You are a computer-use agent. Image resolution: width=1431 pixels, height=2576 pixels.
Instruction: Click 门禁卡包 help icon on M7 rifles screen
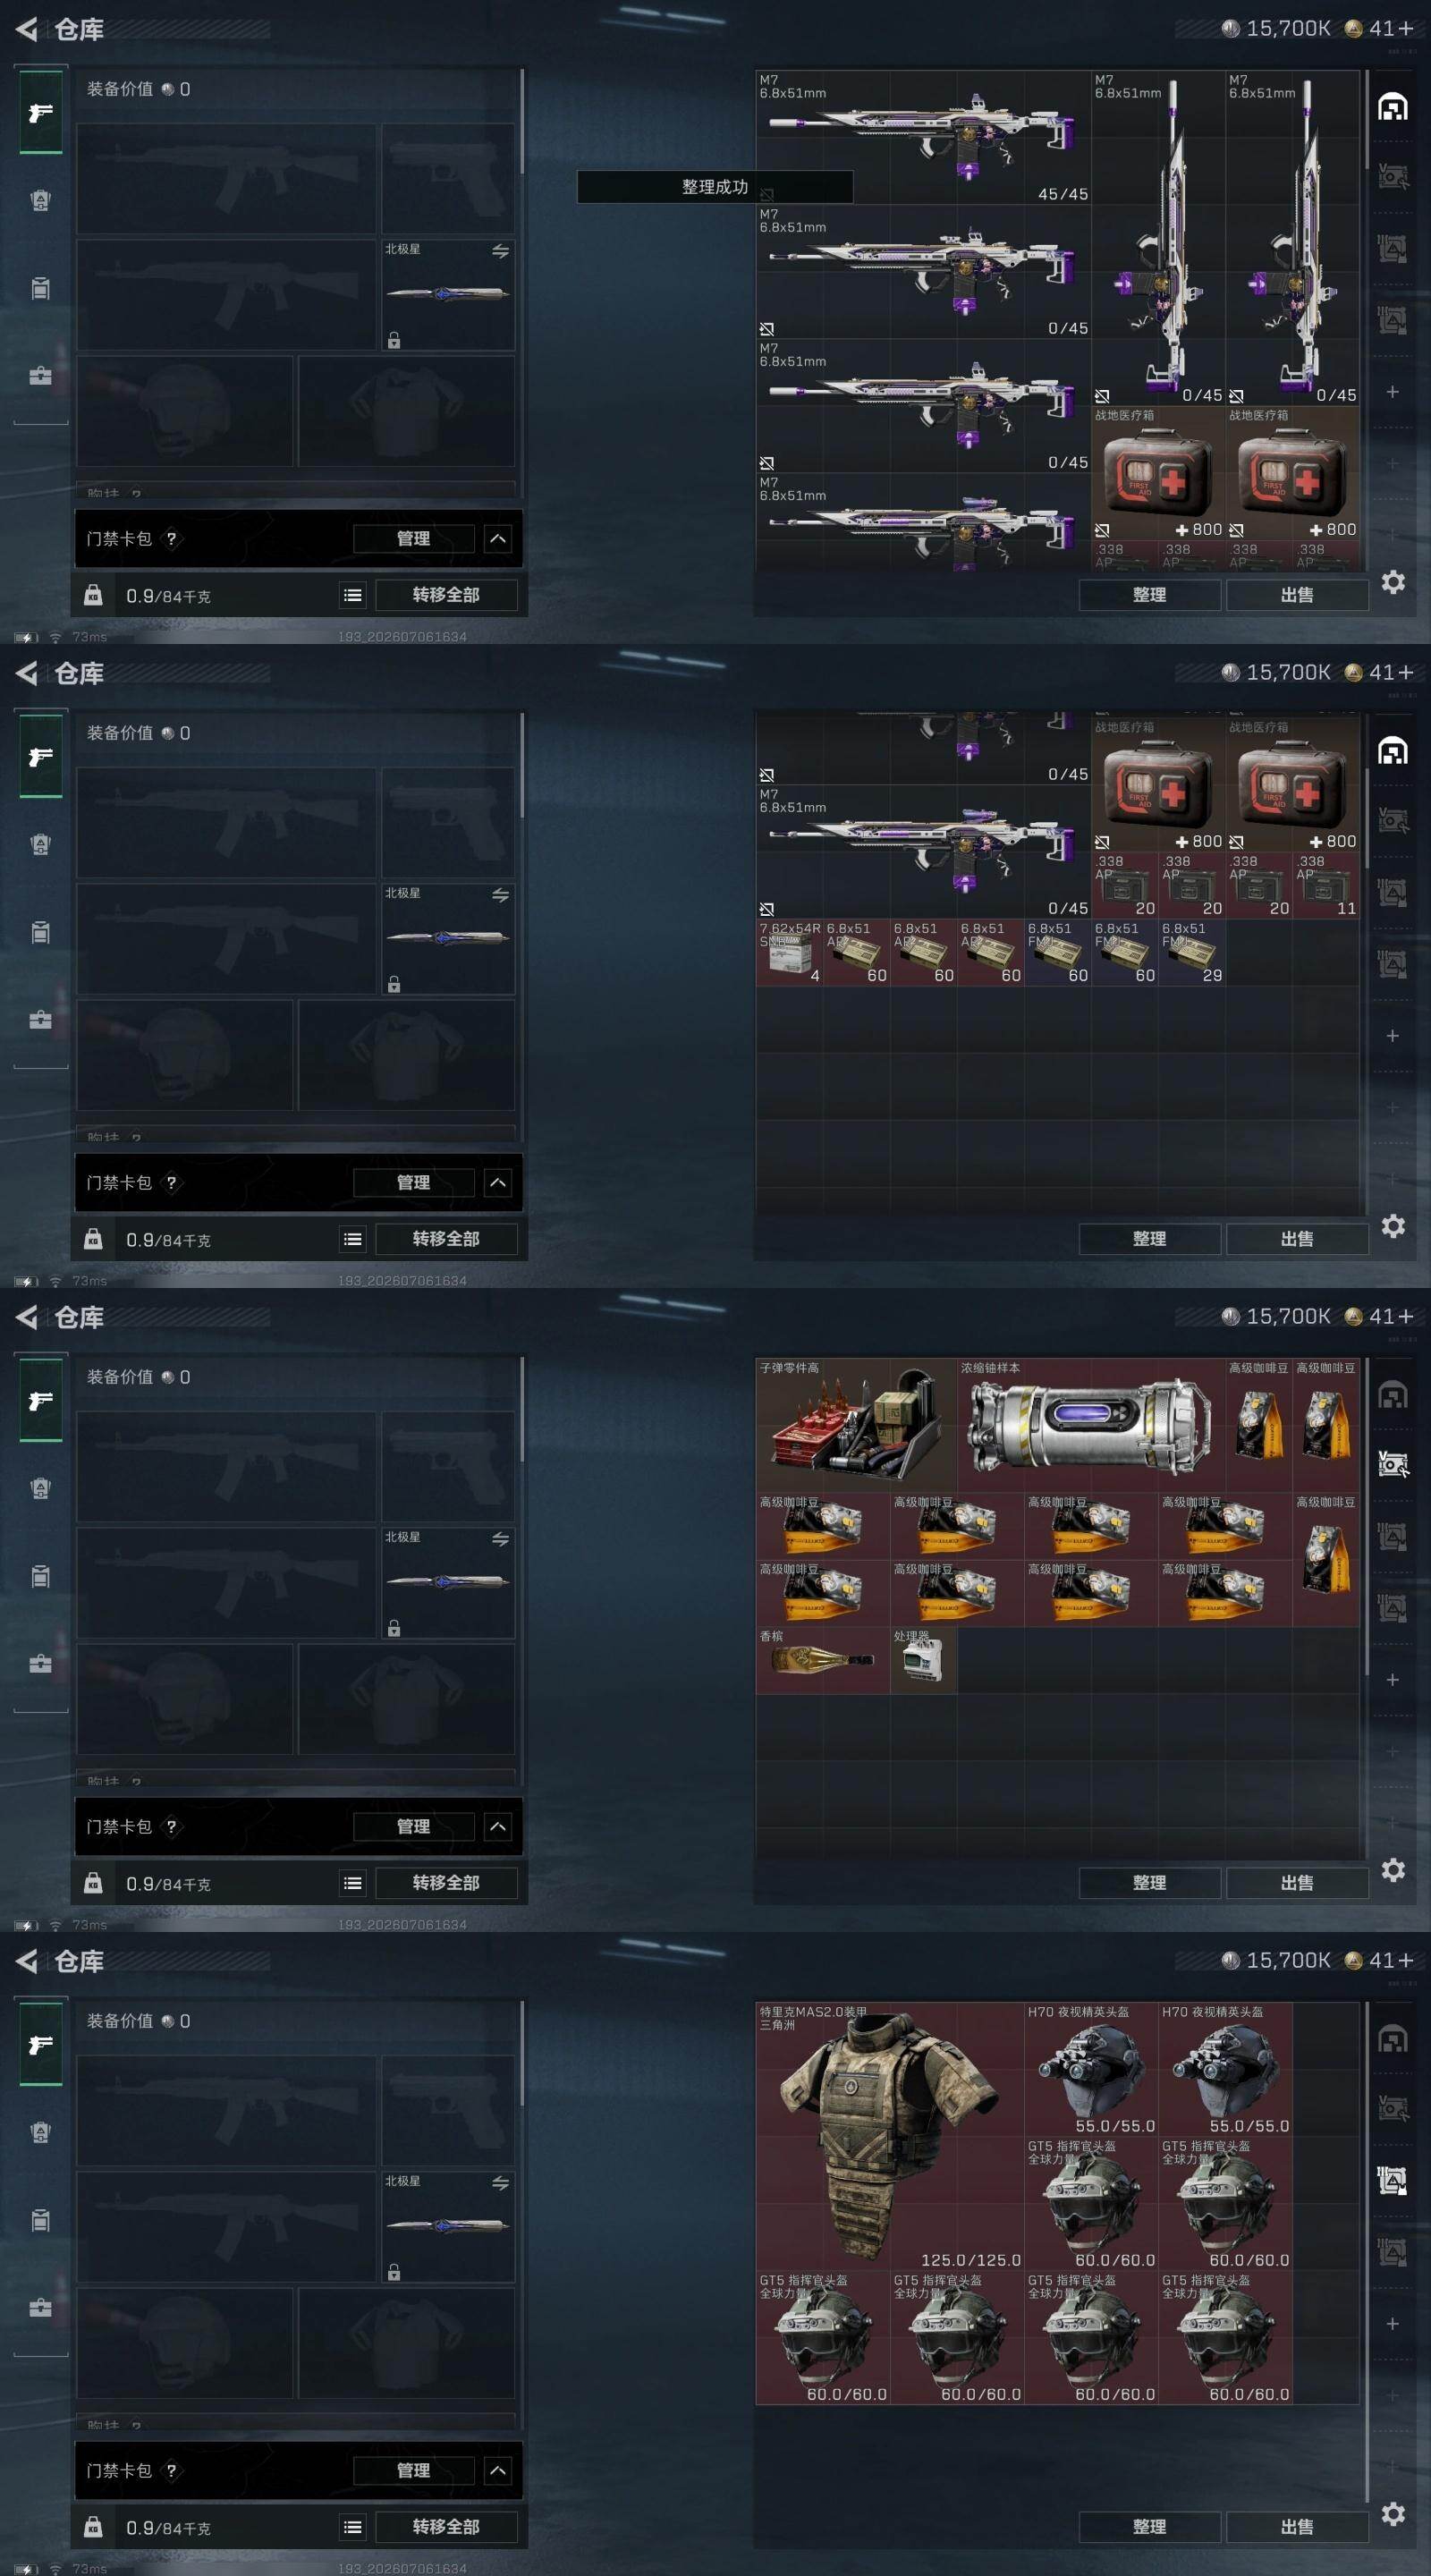pyautogui.click(x=171, y=538)
